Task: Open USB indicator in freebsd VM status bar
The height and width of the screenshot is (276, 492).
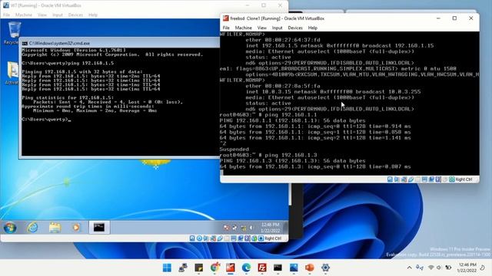Action: (411, 179)
